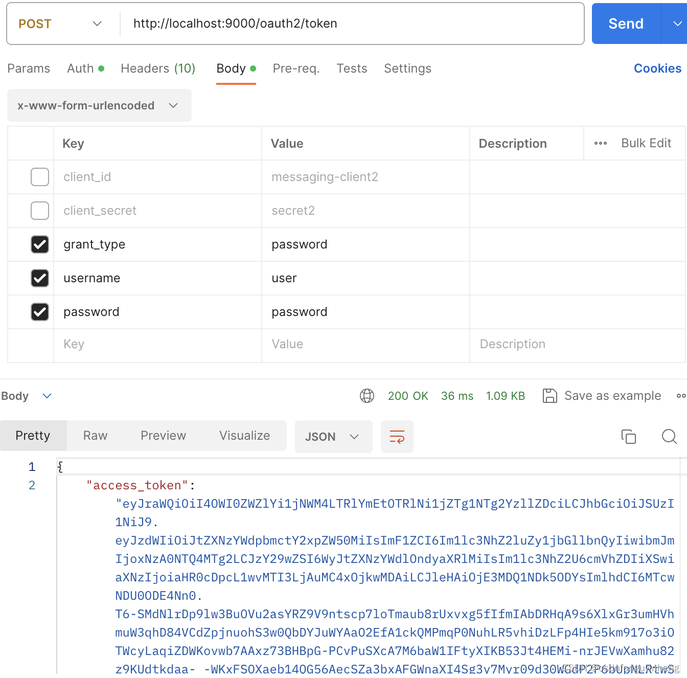The width and height of the screenshot is (687, 678).
Task: Copy the response body with the copy icon
Action: 629,437
